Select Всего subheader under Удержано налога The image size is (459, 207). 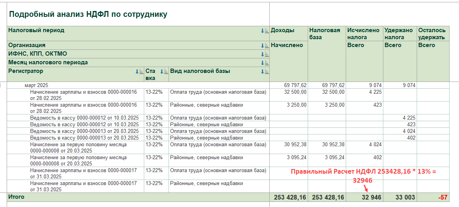pyautogui.click(x=393, y=45)
